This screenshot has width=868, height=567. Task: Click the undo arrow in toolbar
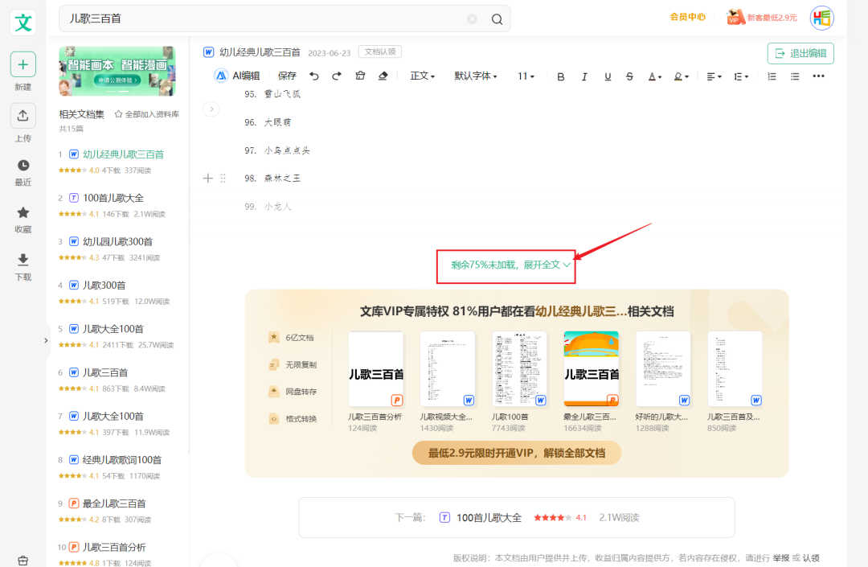click(x=313, y=76)
